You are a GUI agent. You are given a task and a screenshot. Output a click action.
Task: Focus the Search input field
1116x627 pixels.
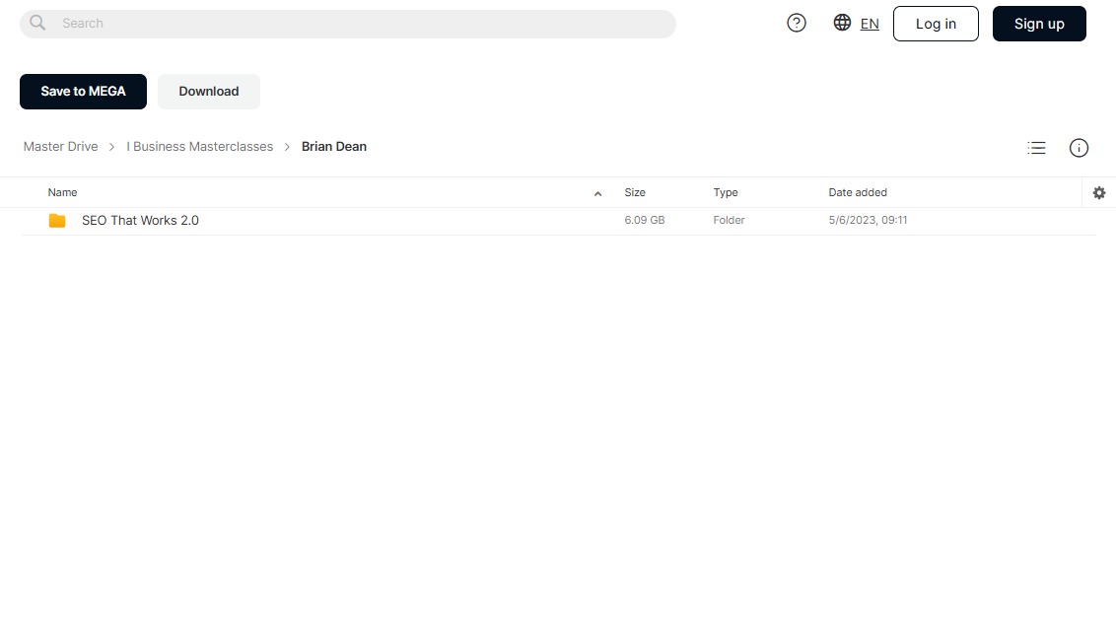pyautogui.click(x=348, y=24)
